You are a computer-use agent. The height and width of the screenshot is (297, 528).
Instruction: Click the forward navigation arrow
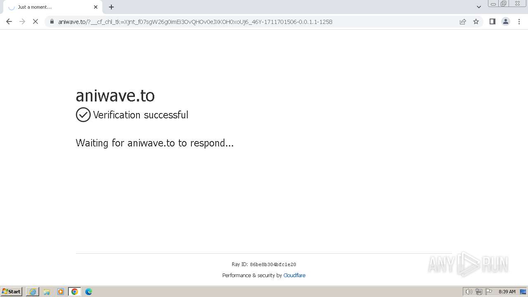point(22,21)
